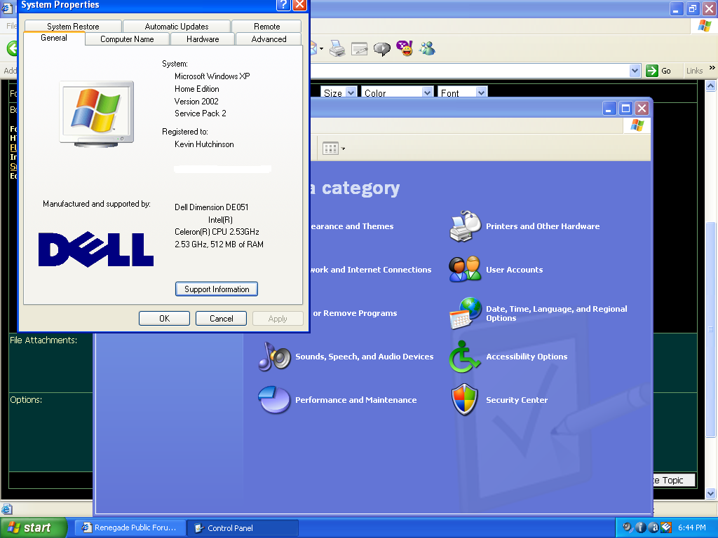718x538 pixels.
Task: Open Yahoo Messenger toolbar icon
Action: point(405,48)
